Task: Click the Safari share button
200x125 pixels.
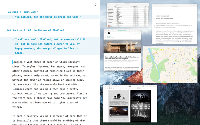Action: (x=136, y=31)
